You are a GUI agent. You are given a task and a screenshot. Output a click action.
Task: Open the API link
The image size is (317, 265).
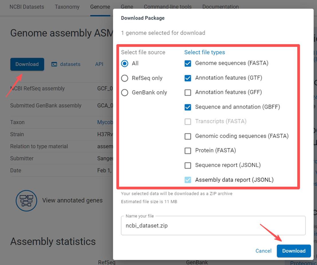point(99,64)
